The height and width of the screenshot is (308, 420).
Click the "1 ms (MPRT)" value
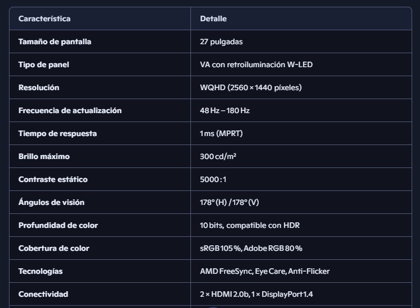221,133
